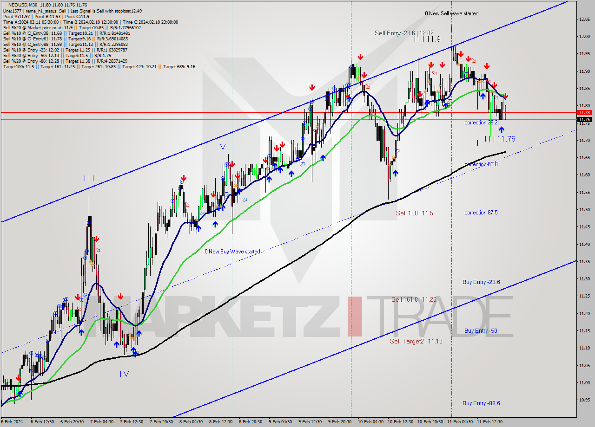Select the 11.25 price axis label

[x=584, y=296]
